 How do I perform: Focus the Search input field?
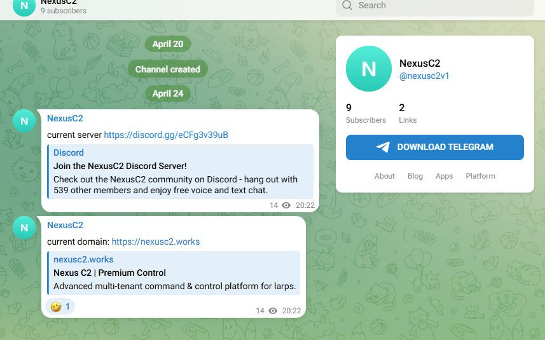coord(435,6)
